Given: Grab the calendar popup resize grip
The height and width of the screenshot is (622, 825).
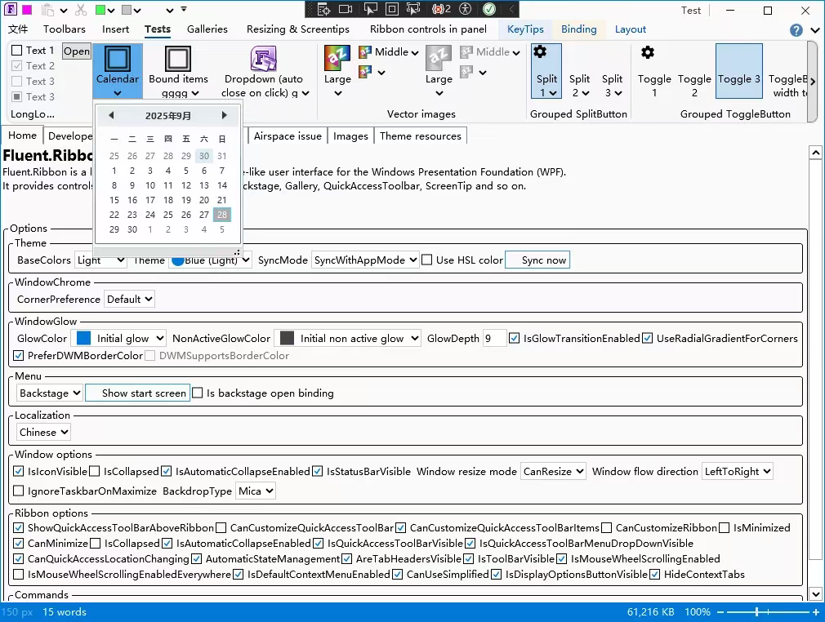Looking at the screenshot, I should (x=237, y=252).
